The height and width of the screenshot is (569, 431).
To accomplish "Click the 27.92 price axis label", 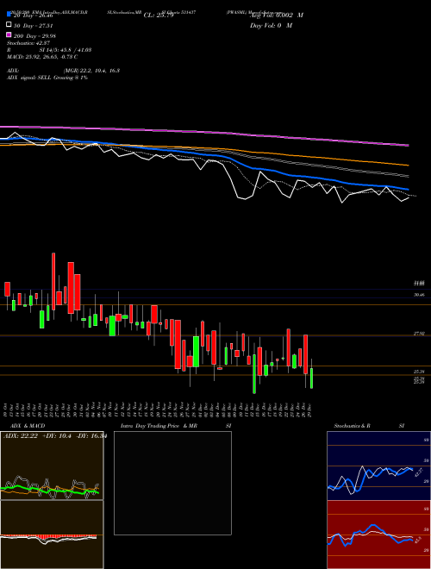I will click(419, 333).
